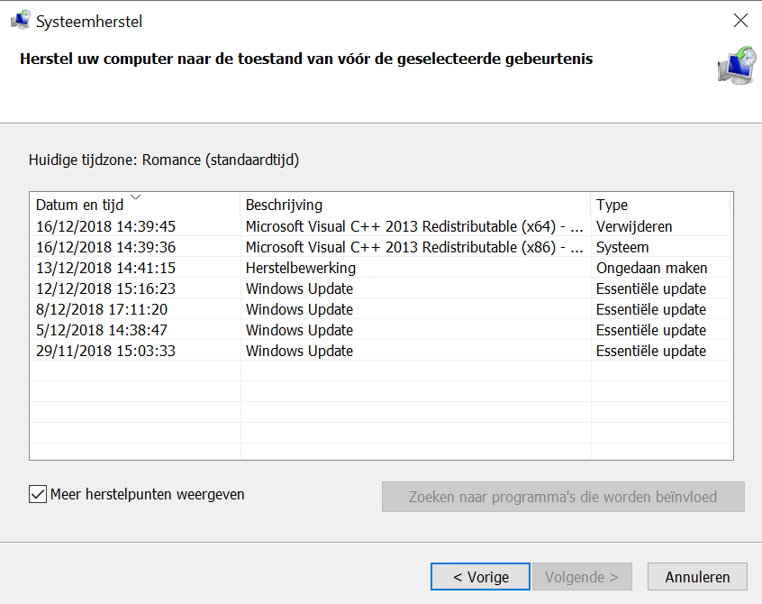Click the Volgende > button
The height and width of the screenshot is (604, 762).
click(x=582, y=577)
